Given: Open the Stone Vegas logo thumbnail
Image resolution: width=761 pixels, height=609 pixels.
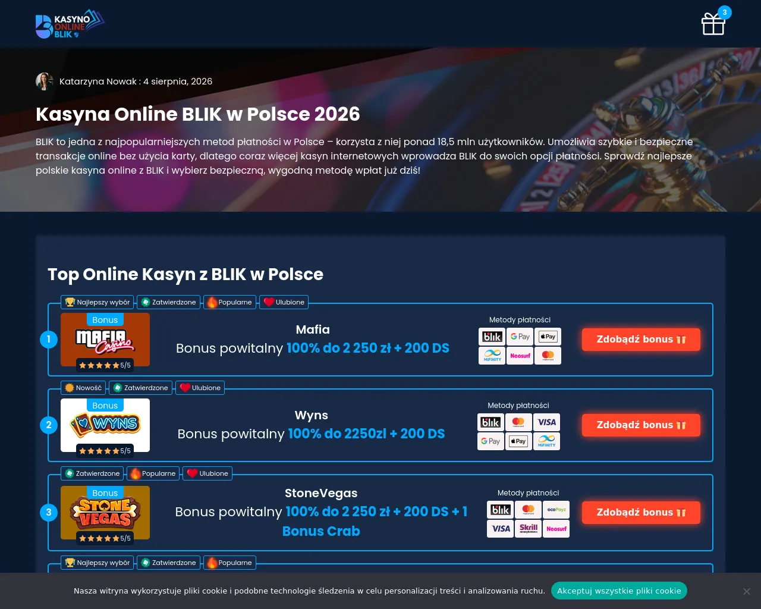Looking at the screenshot, I should [x=105, y=513].
